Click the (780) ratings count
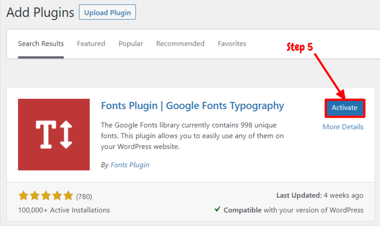The image size is (380, 226). [84, 196]
